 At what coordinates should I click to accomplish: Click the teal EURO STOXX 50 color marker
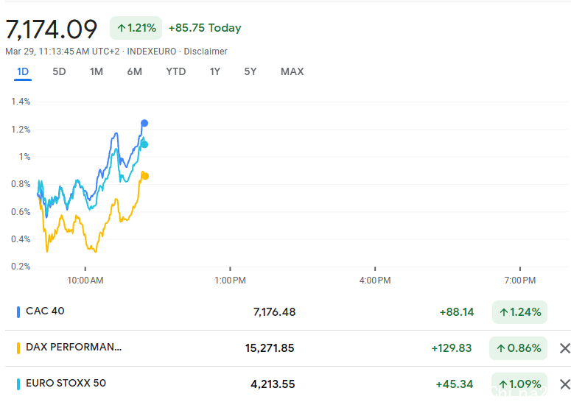pos(18,384)
